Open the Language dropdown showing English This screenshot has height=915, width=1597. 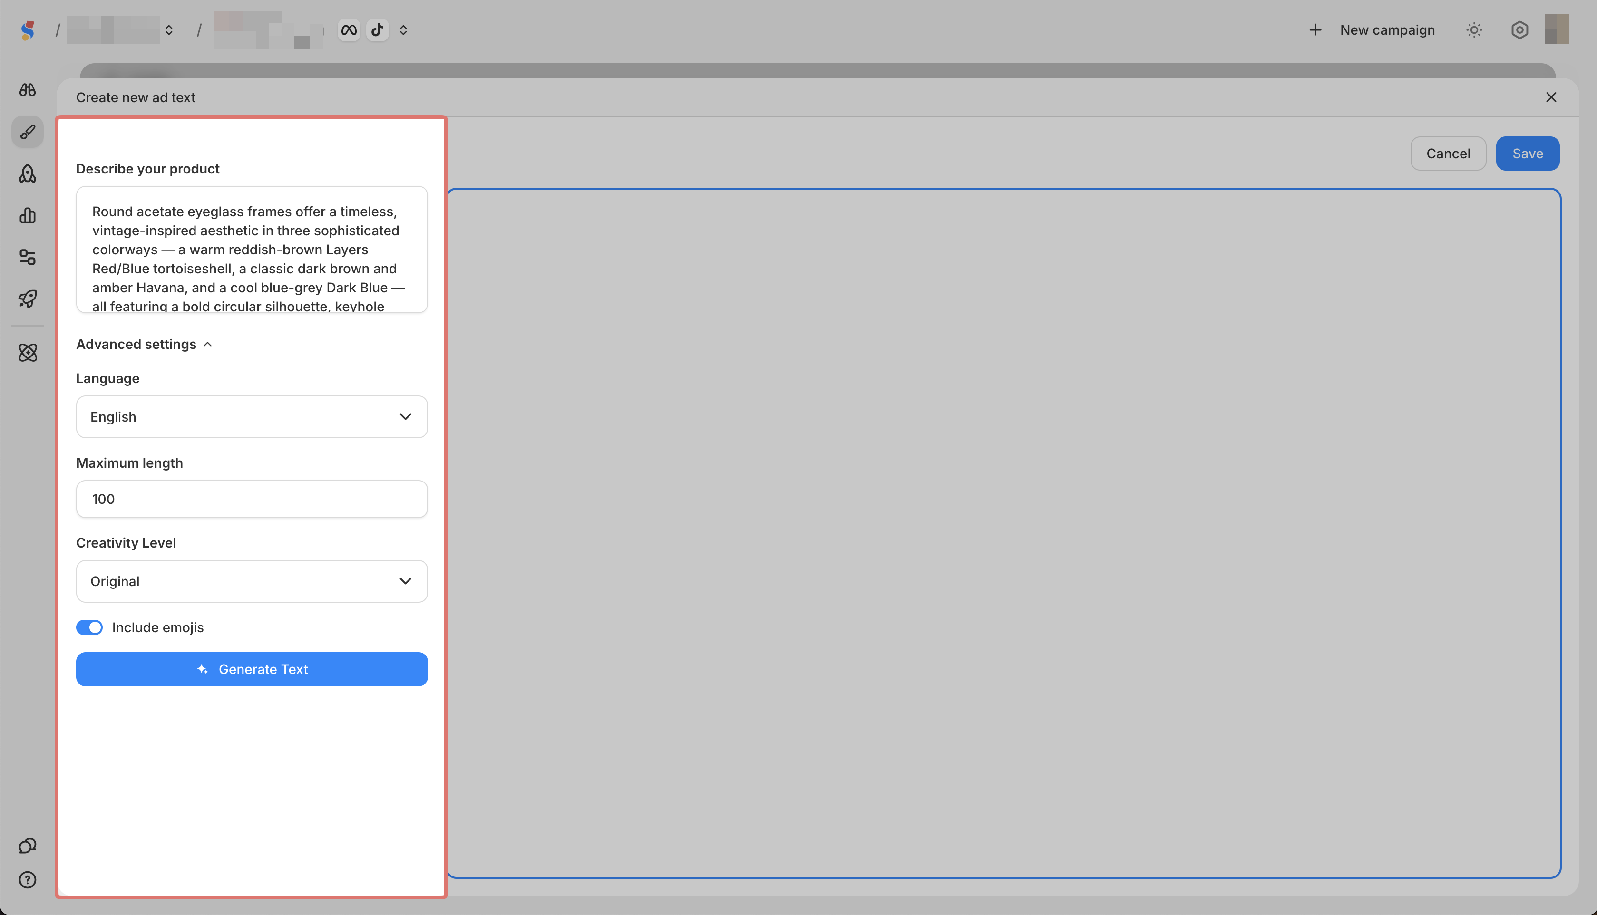(252, 417)
